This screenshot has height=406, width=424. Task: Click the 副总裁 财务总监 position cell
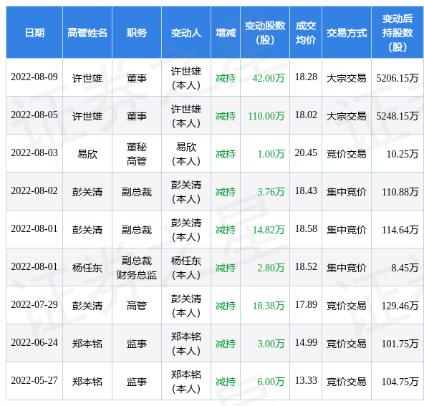coord(137,268)
